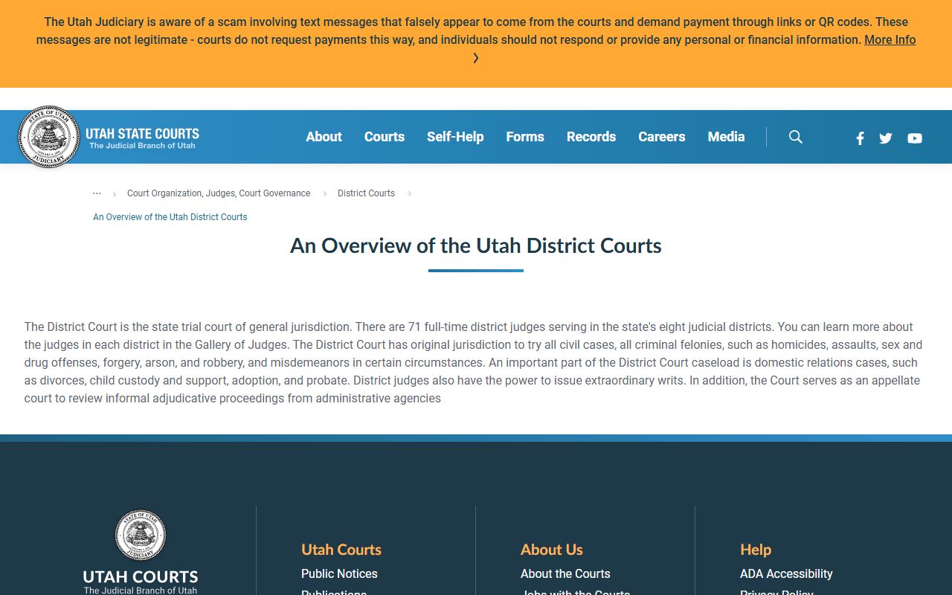
Task: Open the Utah Courts Twitter feed
Action: click(x=885, y=138)
